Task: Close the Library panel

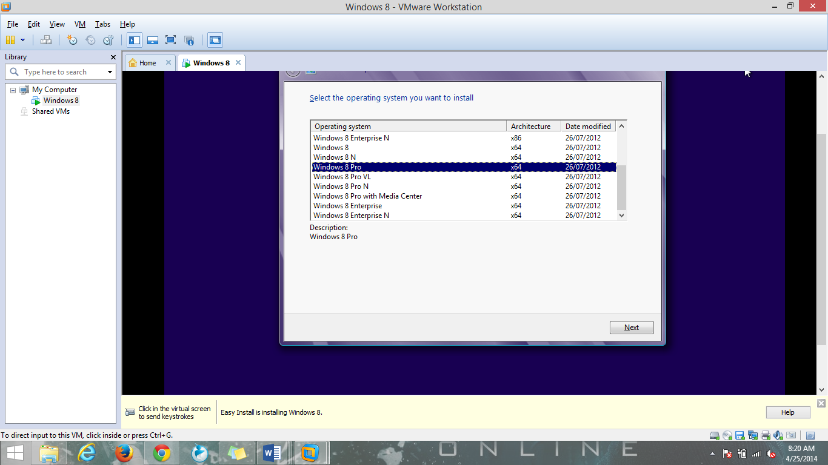Action: click(113, 57)
